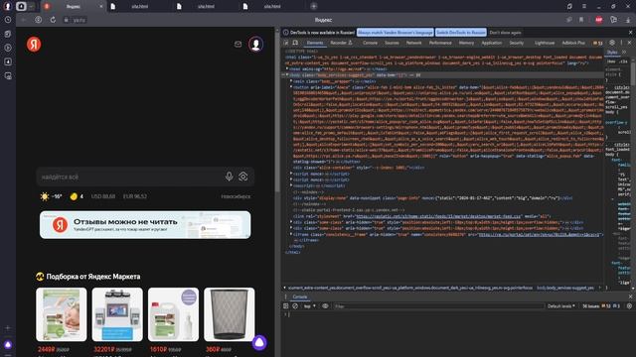Go back with the browser back arrow
This screenshot has height=357, width=636.
tap(24, 20)
